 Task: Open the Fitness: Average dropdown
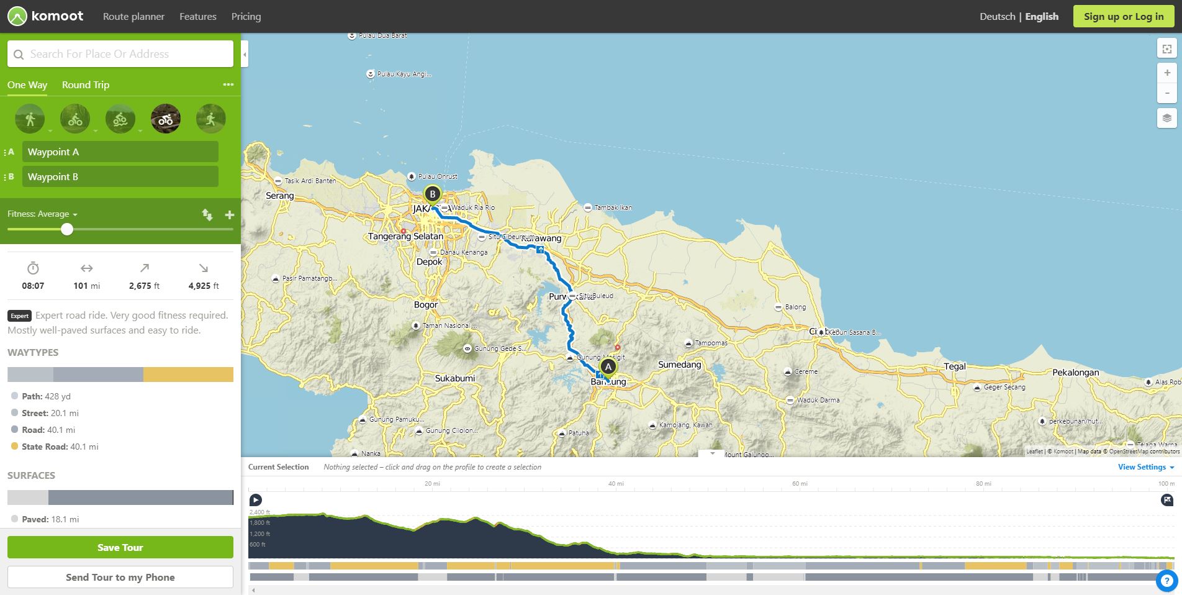[x=42, y=214]
